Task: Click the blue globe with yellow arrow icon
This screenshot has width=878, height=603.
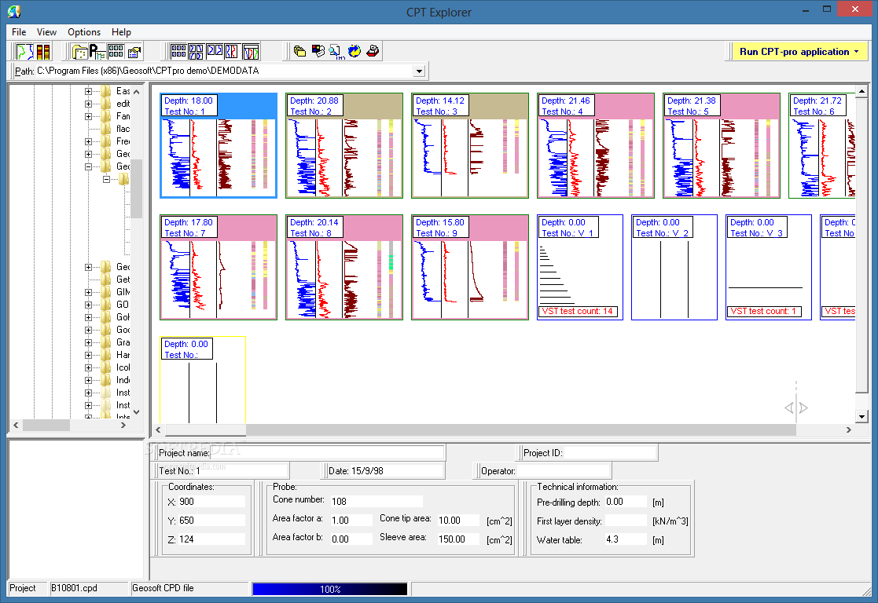Action: point(355,52)
